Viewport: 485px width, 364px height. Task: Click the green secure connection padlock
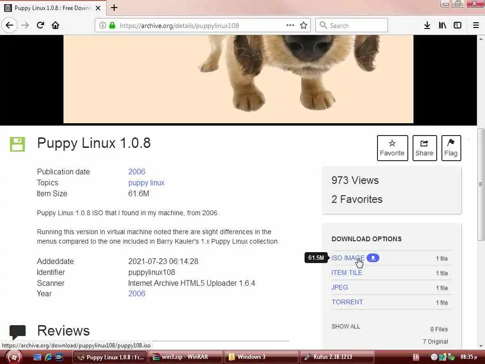pyautogui.click(x=112, y=26)
